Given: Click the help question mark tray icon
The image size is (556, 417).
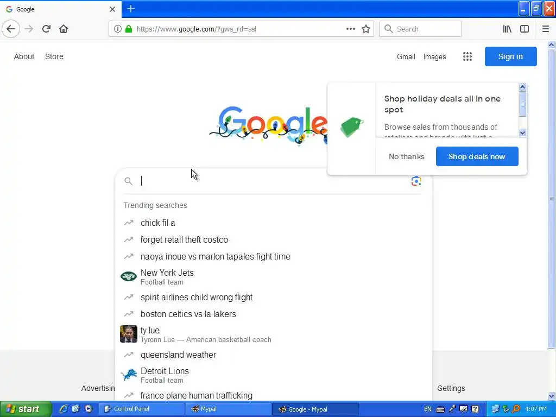Looking at the screenshot, I should (475, 409).
